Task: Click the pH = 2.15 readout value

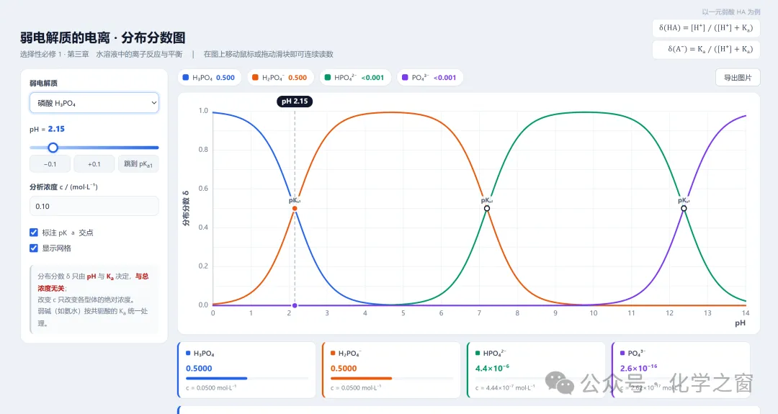Action: 56,129
